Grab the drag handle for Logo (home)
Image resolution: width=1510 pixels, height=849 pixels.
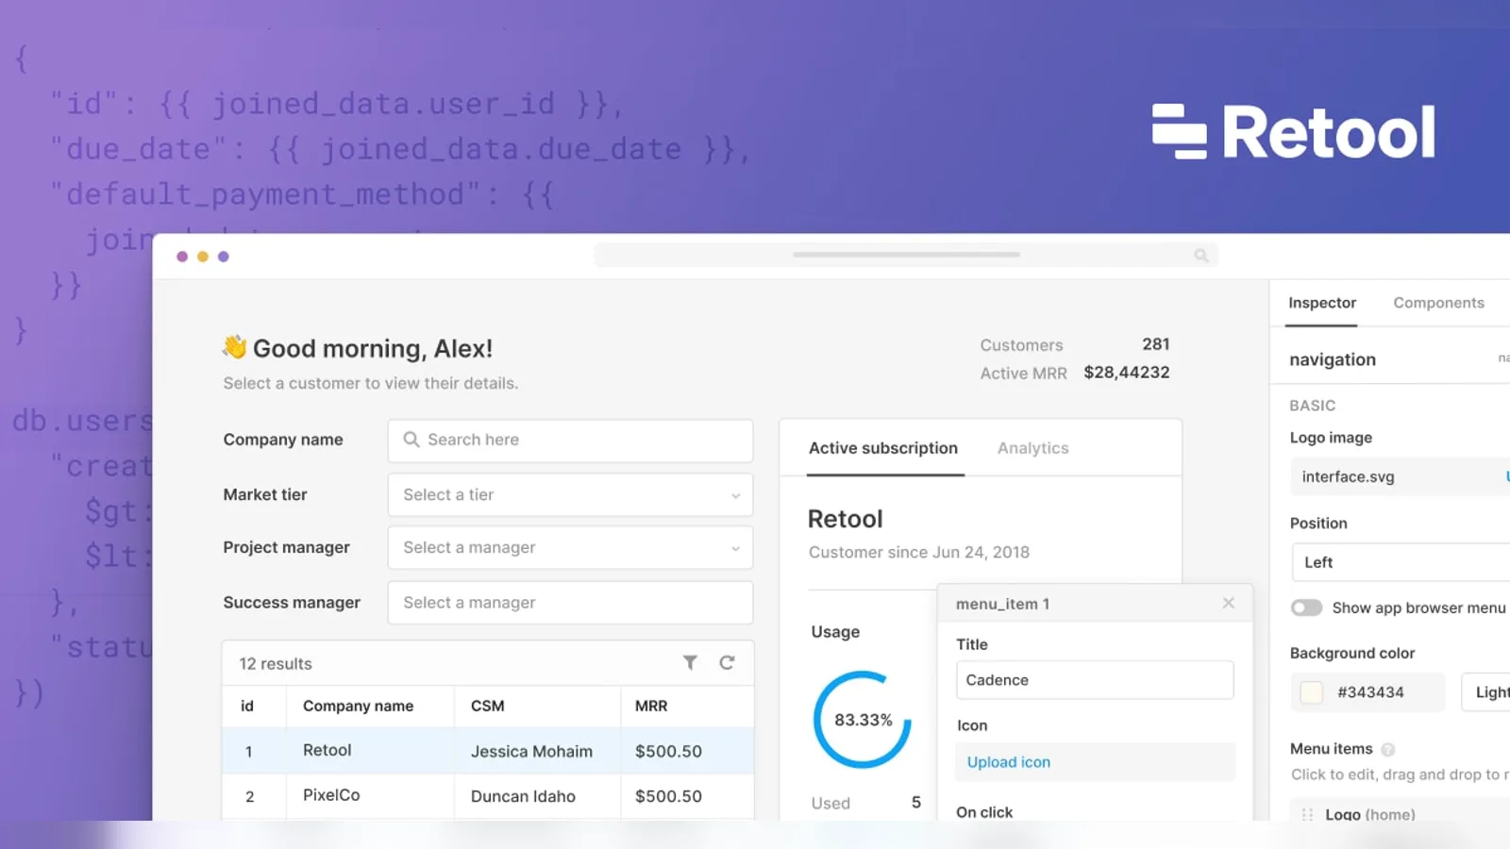point(1307,815)
